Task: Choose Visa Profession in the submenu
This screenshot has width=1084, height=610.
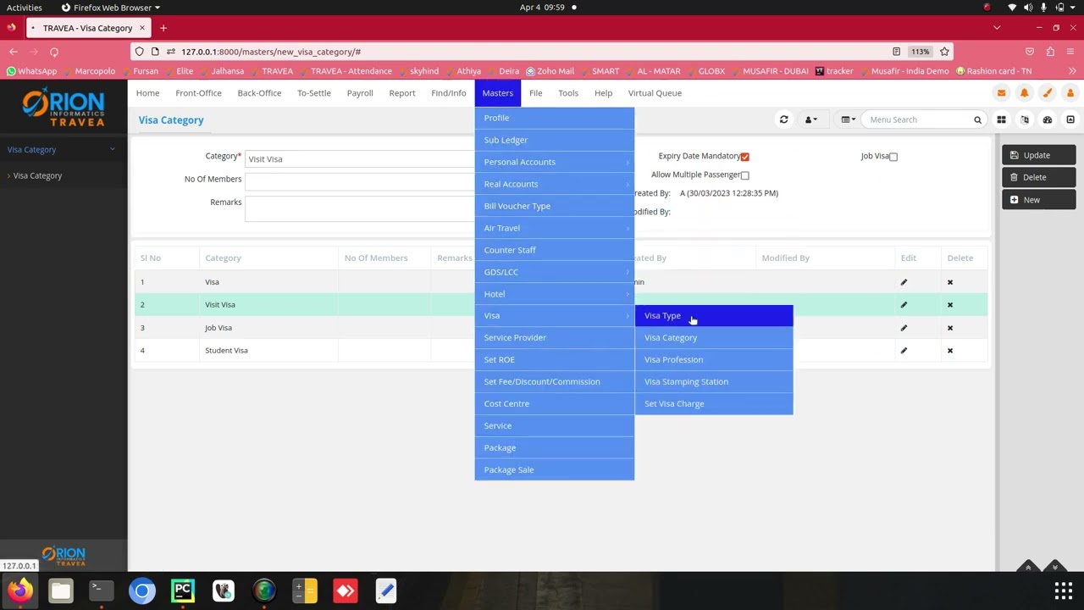Action: tap(714, 360)
